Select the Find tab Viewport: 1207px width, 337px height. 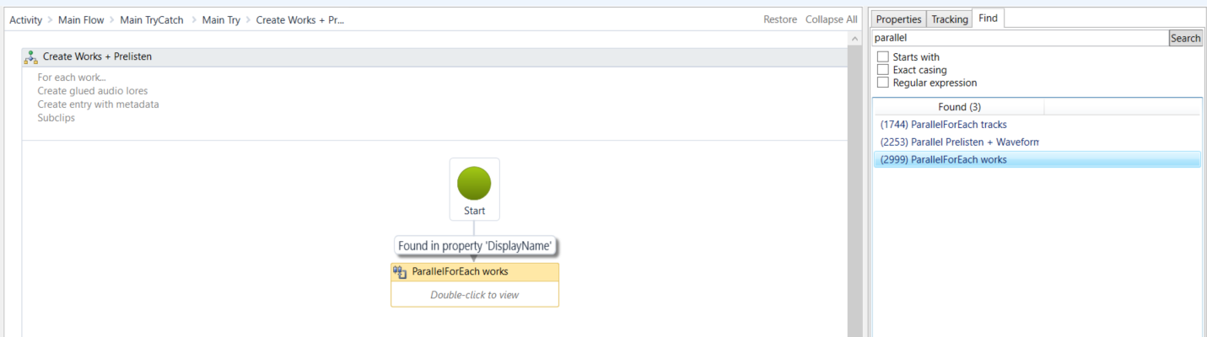(x=988, y=19)
